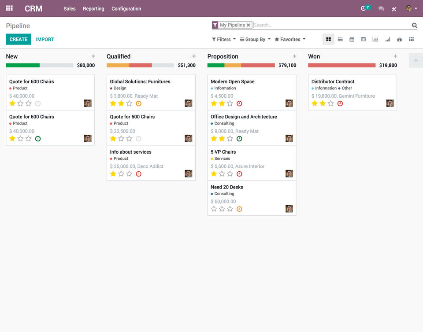
Task: Quick add a lead in Won column
Action: click(395, 56)
